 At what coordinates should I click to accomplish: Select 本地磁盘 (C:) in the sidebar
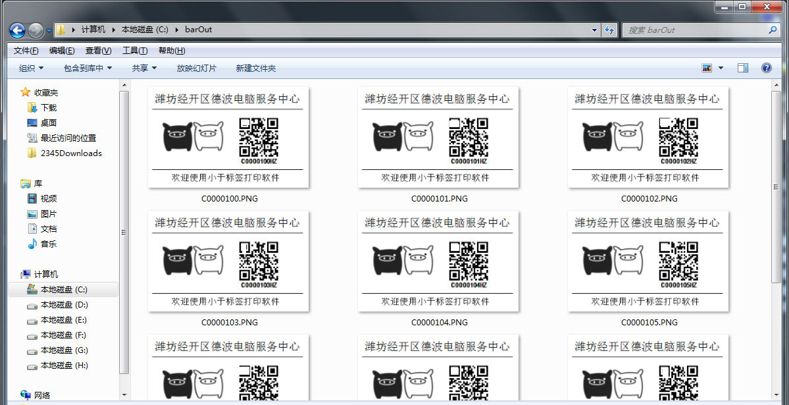coord(63,290)
